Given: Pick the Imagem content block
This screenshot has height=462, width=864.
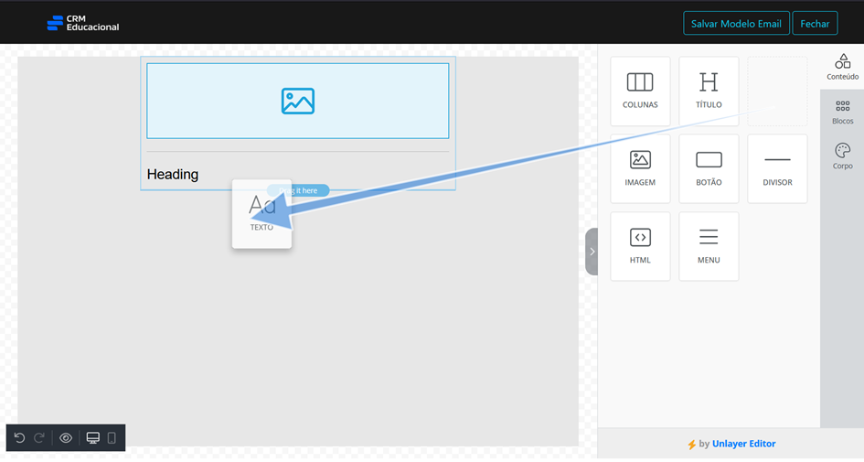Looking at the screenshot, I should [x=640, y=168].
